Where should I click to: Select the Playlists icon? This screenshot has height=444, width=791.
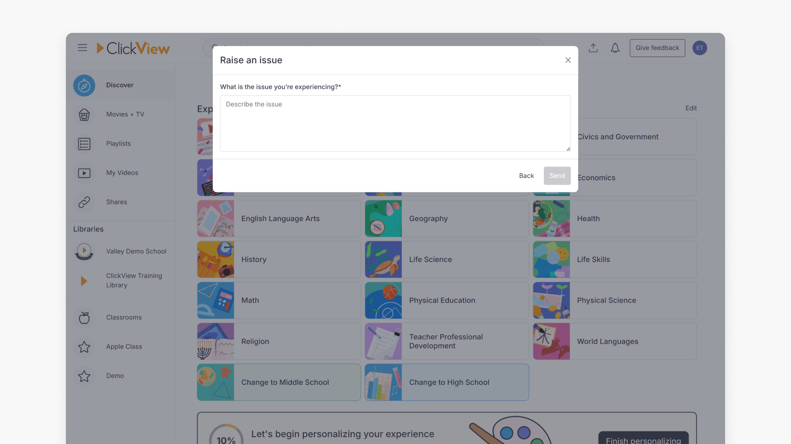click(84, 143)
